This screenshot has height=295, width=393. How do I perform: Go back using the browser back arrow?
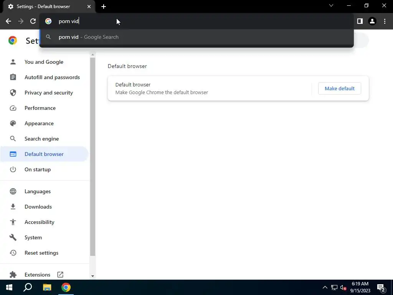[8, 21]
